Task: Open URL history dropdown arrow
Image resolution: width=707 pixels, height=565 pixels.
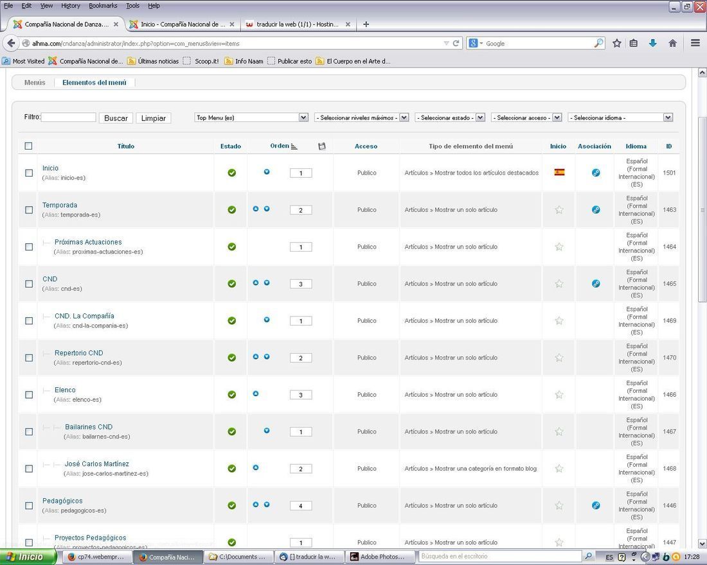Action: 446,43
